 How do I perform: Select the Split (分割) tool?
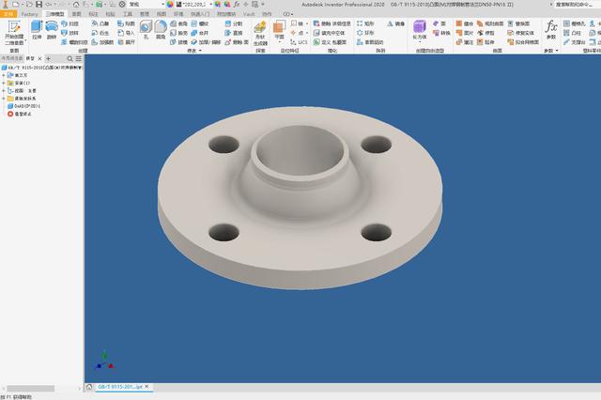pos(234,23)
